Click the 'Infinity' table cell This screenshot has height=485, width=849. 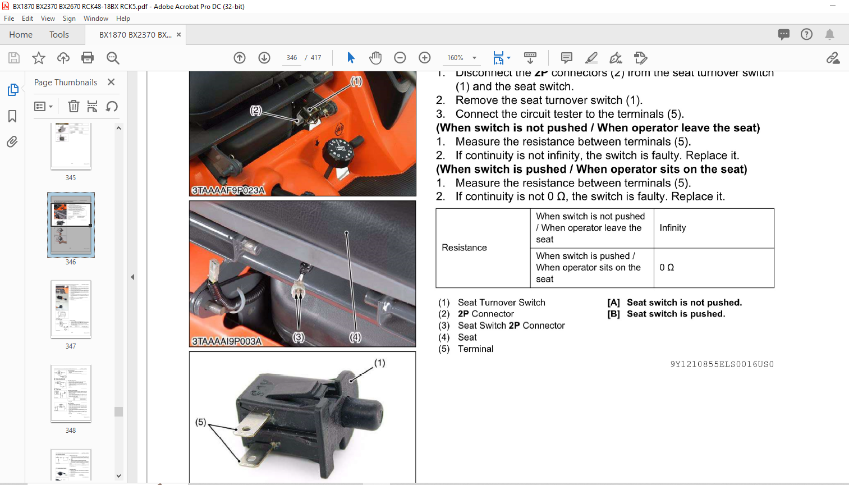pyautogui.click(x=714, y=228)
